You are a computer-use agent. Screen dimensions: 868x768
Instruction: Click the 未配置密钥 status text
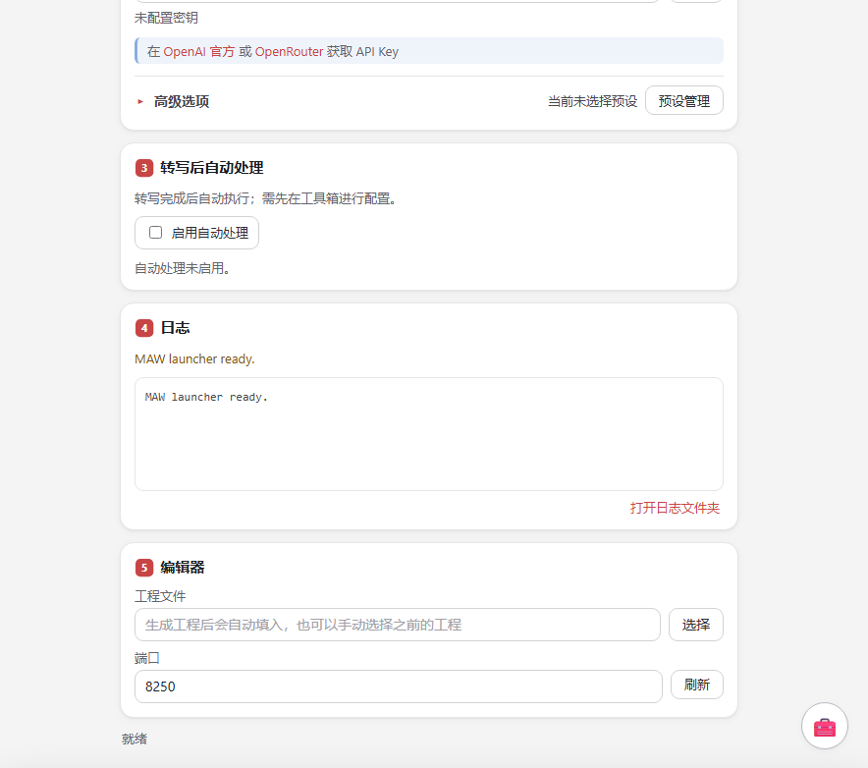point(166,18)
